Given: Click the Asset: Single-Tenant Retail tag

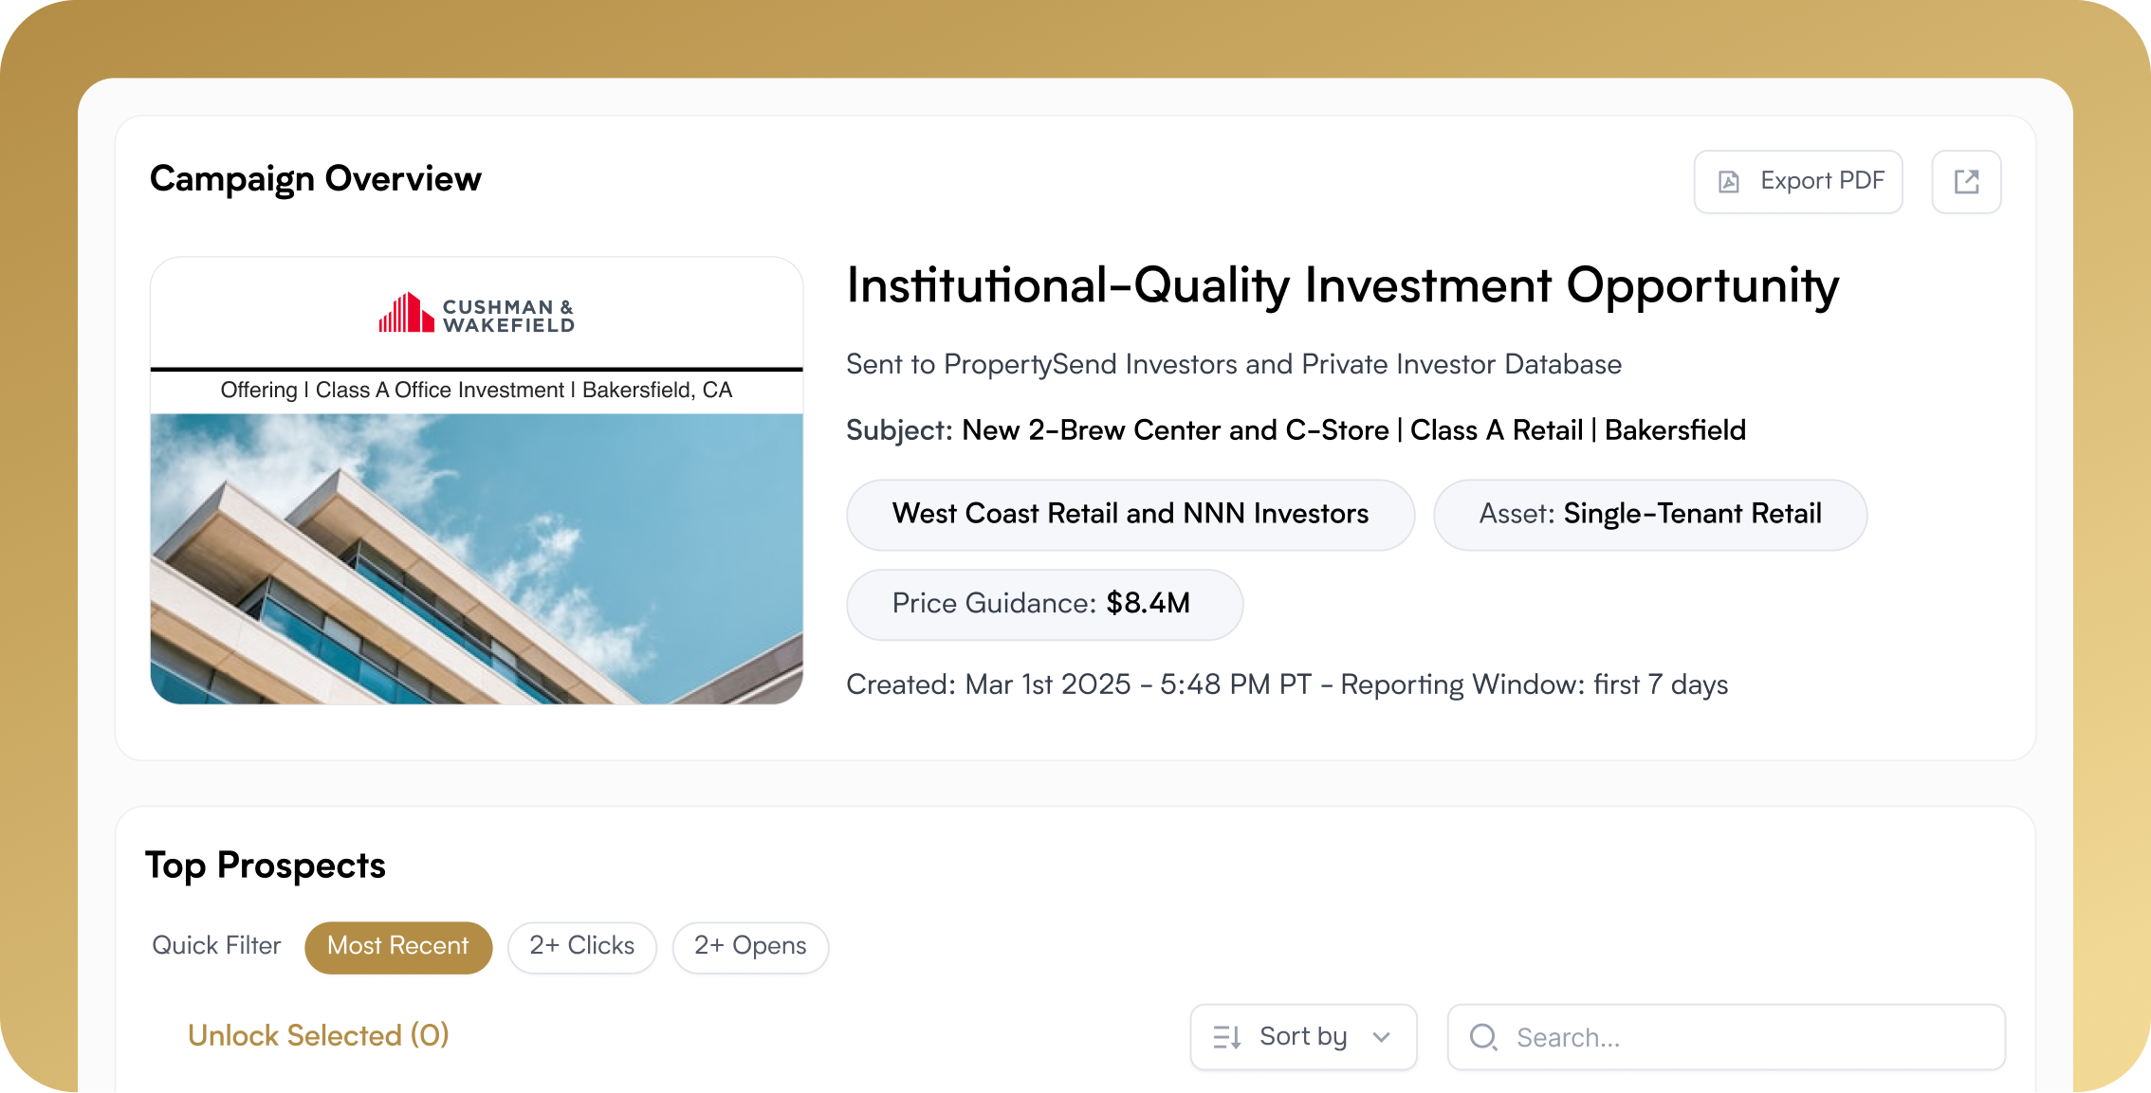Looking at the screenshot, I should tap(1649, 514).
